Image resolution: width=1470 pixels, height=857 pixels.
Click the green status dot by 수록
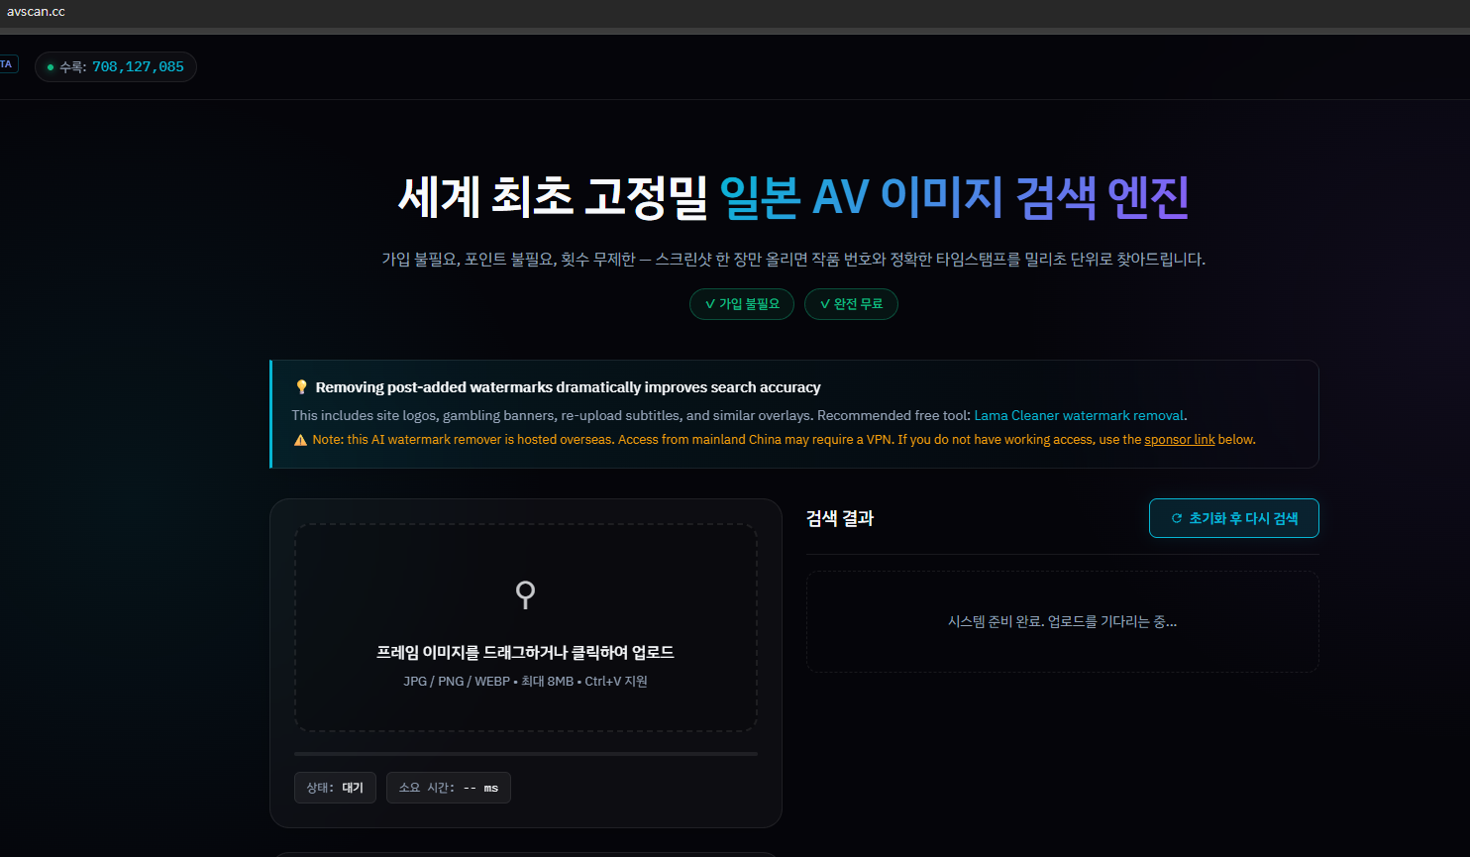51,67
